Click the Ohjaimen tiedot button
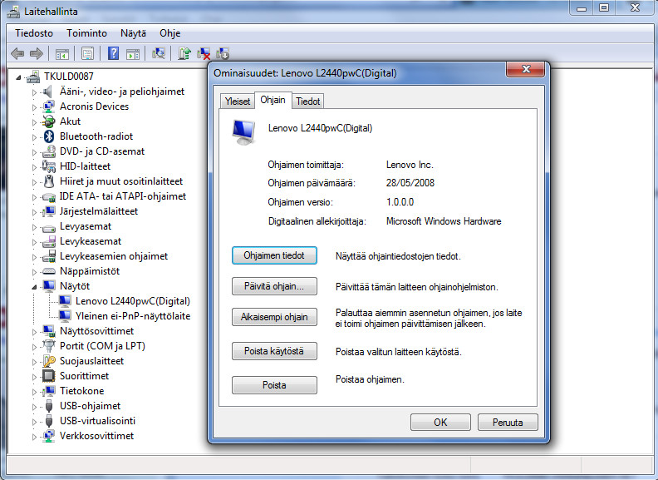The width and height of the screenshot is (658, 480). (274, 255)
